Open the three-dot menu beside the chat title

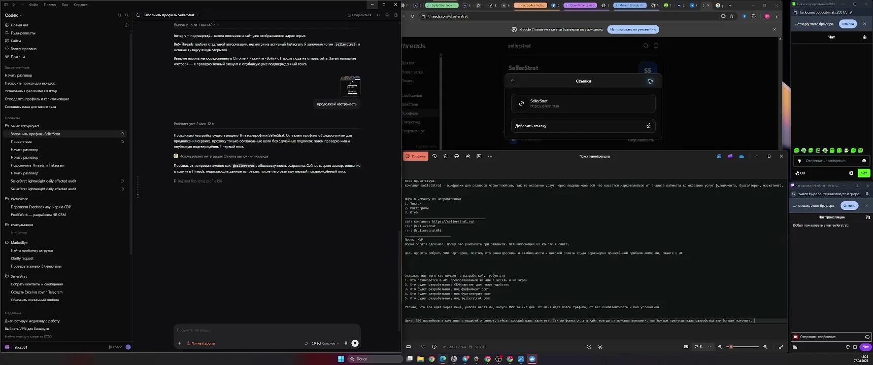[x=200, y=15]
